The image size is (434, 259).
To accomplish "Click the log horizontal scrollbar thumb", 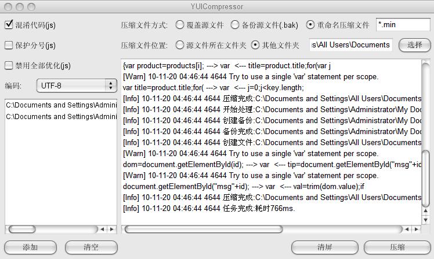I will 204,229.
